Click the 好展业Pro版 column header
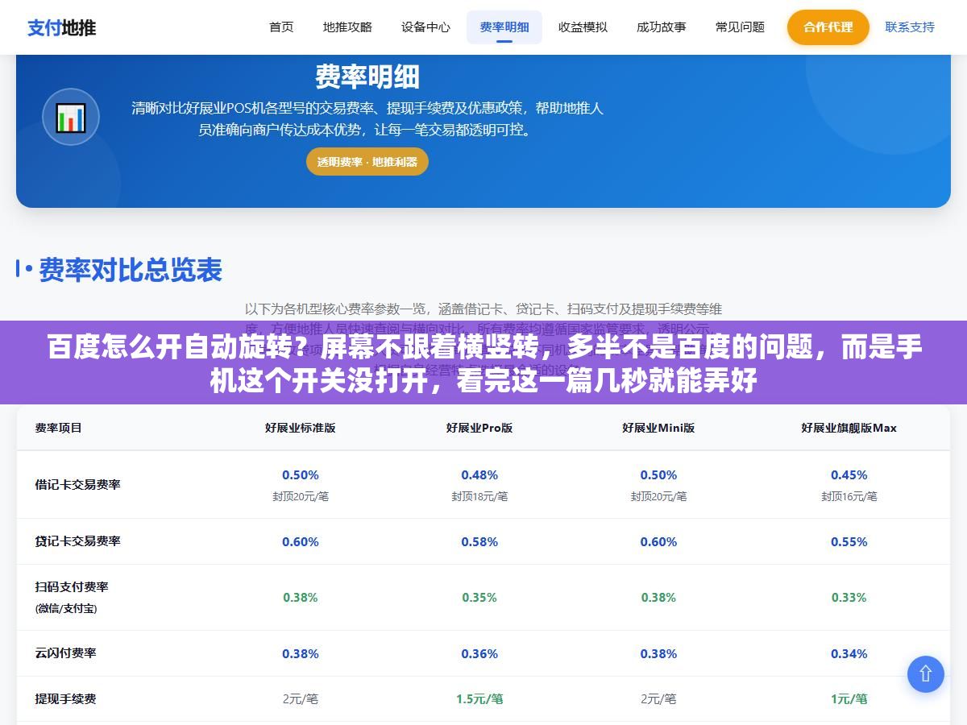The width and height of the screenshot is (967, 725). pos(479,428)
